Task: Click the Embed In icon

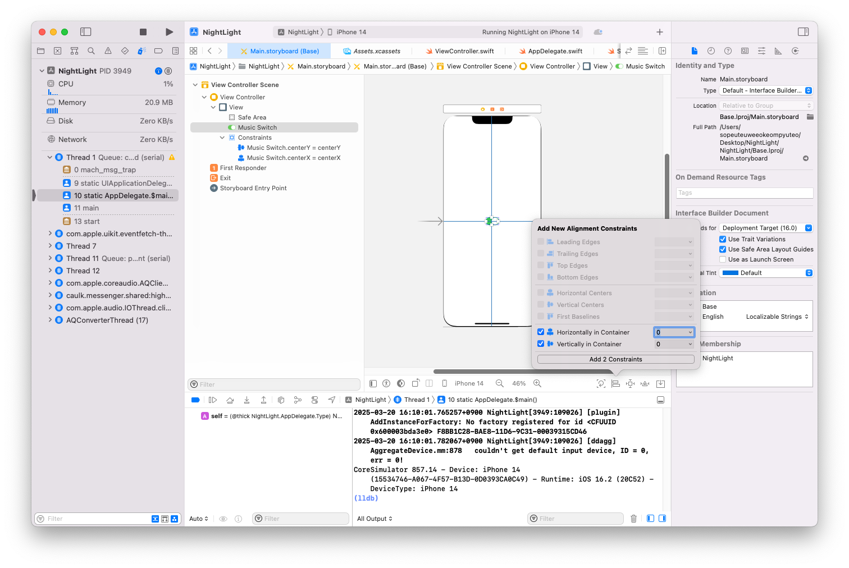Action: click(x=660, y=383)
